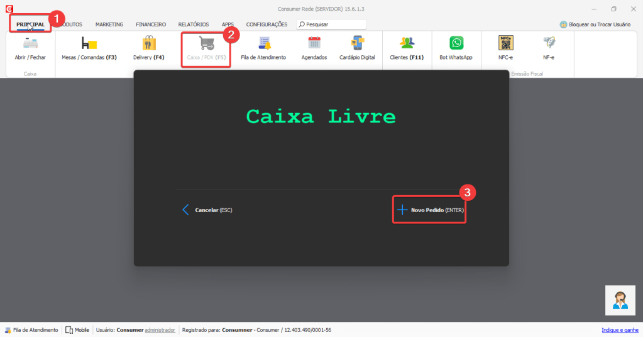Open the CONFIGURAÇÕES tab
The height and width of the screenshot is (337, 643).
click(x=267, y=24)
